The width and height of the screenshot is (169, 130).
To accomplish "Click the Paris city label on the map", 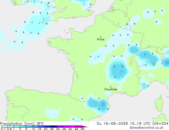I will pyautogui.click(x=101, y=39).
